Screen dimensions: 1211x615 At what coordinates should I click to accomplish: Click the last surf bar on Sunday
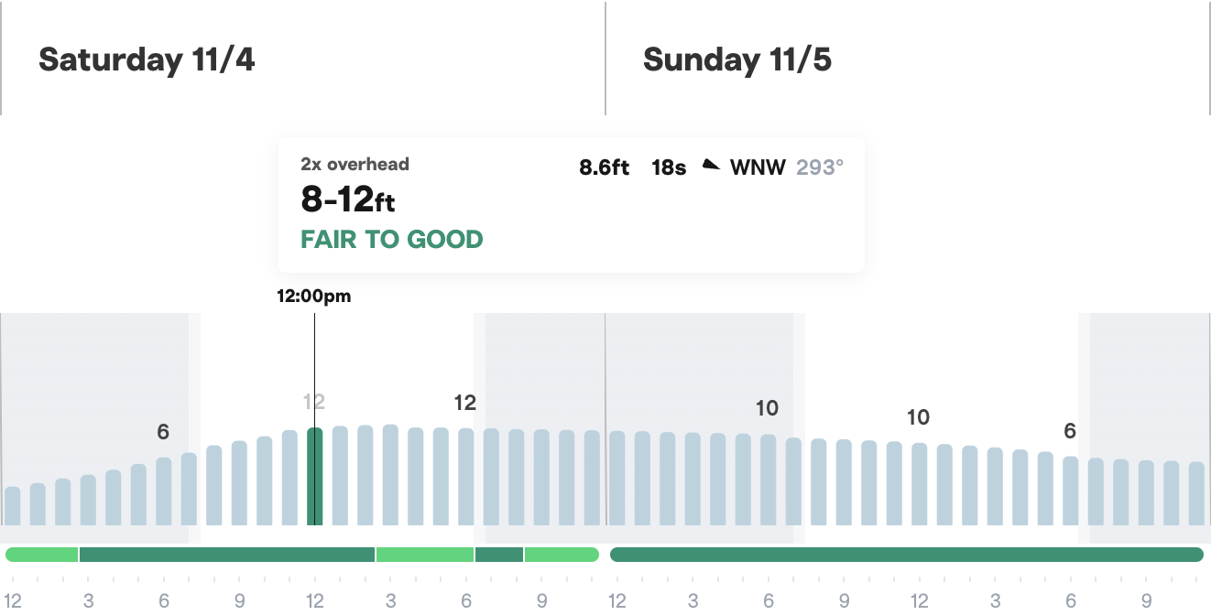coord(1195,493)
